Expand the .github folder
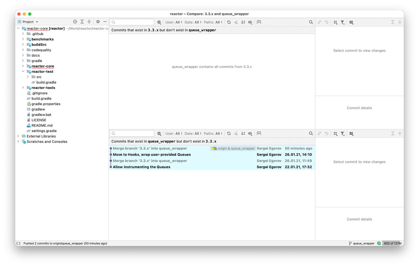Screen dimensions: 419x266 (23, 34)
